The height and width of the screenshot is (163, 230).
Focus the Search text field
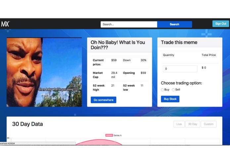[129, 24]
